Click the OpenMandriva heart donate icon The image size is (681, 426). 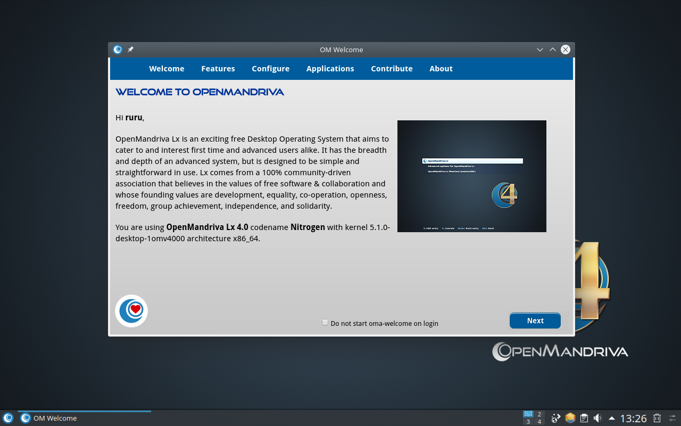point(131,310)
